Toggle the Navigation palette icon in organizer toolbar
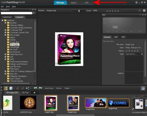This screenshot has height=116, width=147. tap(6, 88)
